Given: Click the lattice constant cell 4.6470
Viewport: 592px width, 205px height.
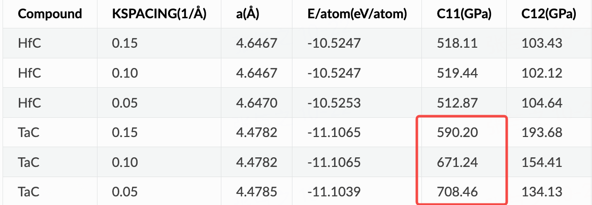Looking at the screenshot, I should 257,102.
